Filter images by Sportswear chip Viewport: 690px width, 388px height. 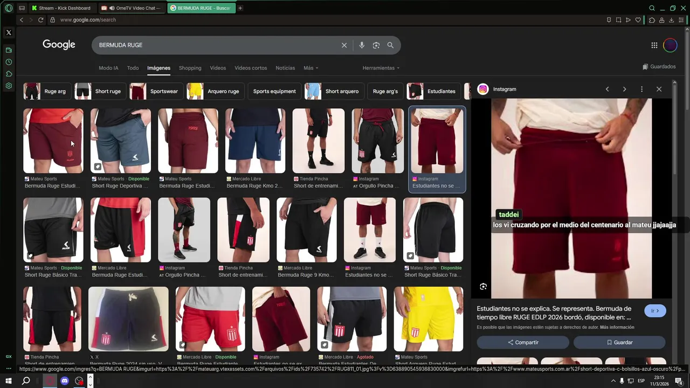click(x=156, y=92)
